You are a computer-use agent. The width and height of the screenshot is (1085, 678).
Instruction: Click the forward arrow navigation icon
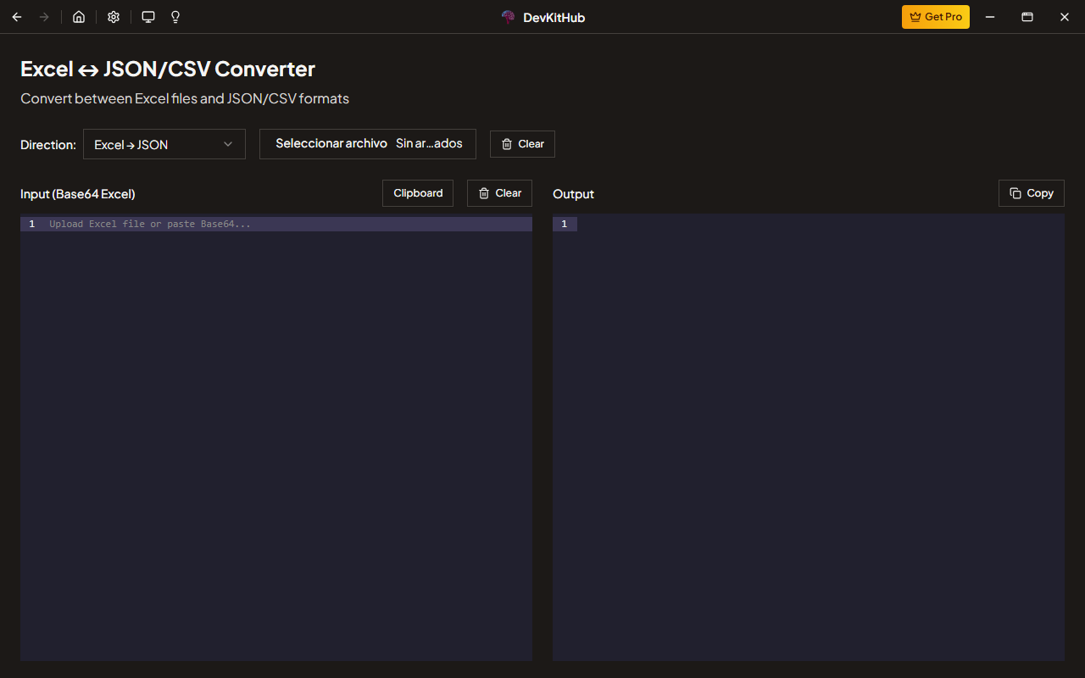(x=44, y=17)
